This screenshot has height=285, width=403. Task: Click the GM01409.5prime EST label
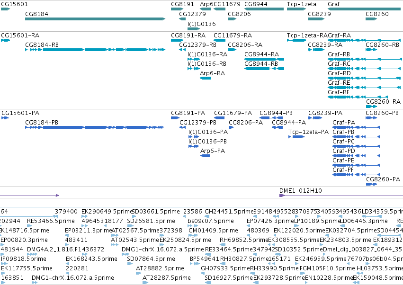click(x=213, y=231)
